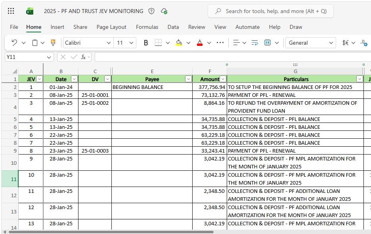Confirm formula entry checkmark icon
The width and height of the screenshot is (371, 234).
74,57
